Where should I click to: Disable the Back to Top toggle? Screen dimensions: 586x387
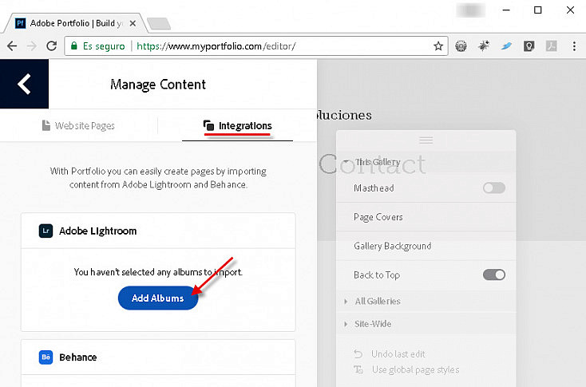(x=493, y=275)
